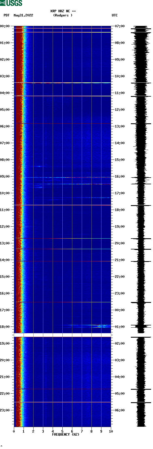The height and width of the screenshot is (449, 153).
Task: Click the 10 Hz frequency tick label
Action: pyautogui.click(x=111, y=431)
